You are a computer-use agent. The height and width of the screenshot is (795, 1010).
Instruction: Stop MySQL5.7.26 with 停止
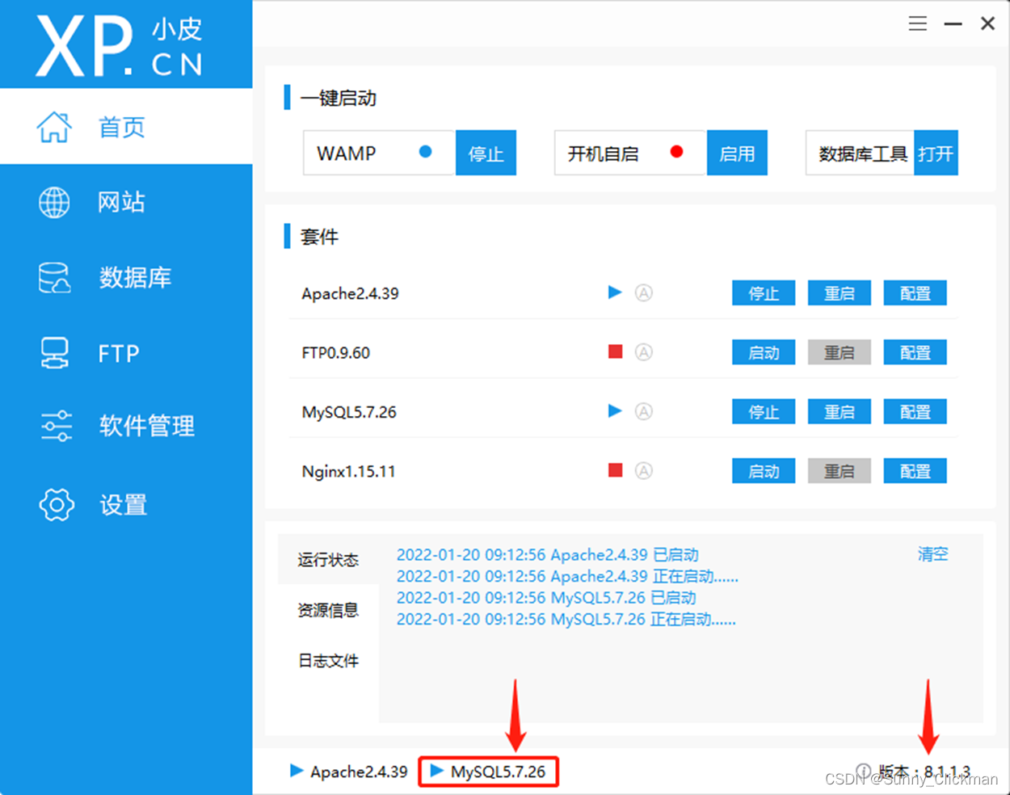(763, 411)
